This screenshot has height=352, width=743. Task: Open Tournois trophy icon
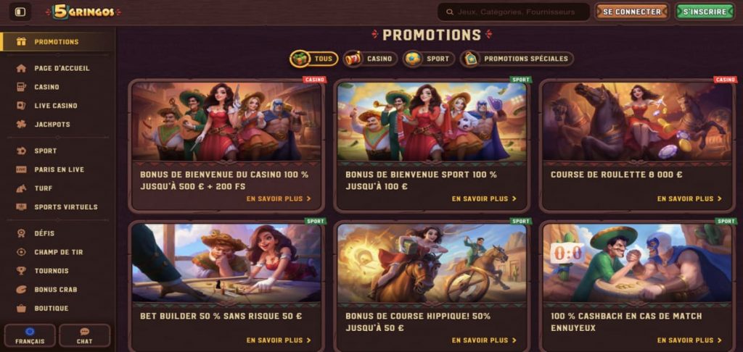[21, 271]
